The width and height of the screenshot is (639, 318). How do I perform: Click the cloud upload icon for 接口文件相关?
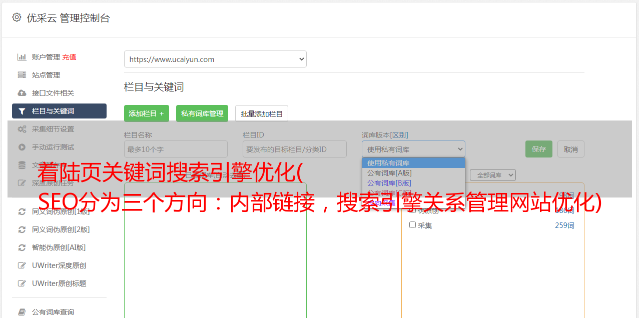click(22, 93)
